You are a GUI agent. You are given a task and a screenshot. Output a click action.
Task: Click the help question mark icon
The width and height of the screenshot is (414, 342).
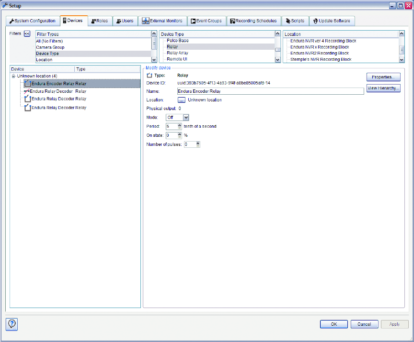tap(12, 324)
